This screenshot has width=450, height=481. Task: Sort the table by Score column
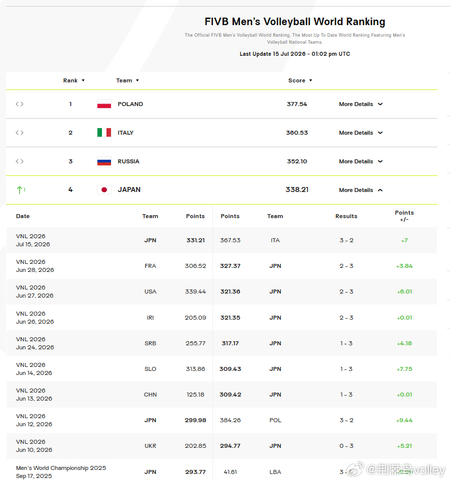pyautogui.click(x=300, y=80)
